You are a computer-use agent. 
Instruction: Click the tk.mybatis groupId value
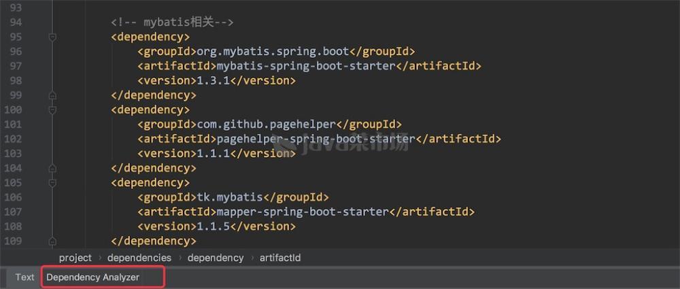tap(229, 197)
